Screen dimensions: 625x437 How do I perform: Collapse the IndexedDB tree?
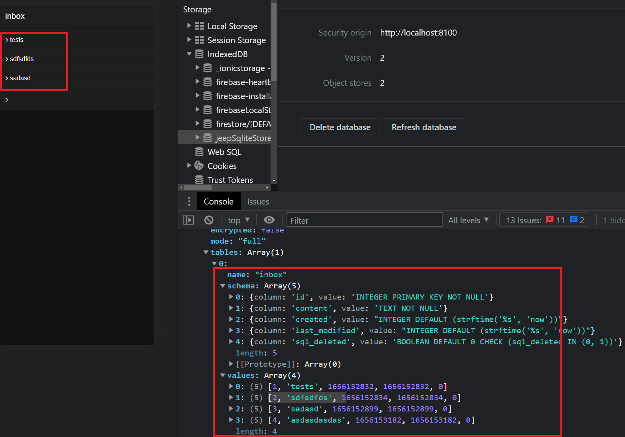pos(189,54)
